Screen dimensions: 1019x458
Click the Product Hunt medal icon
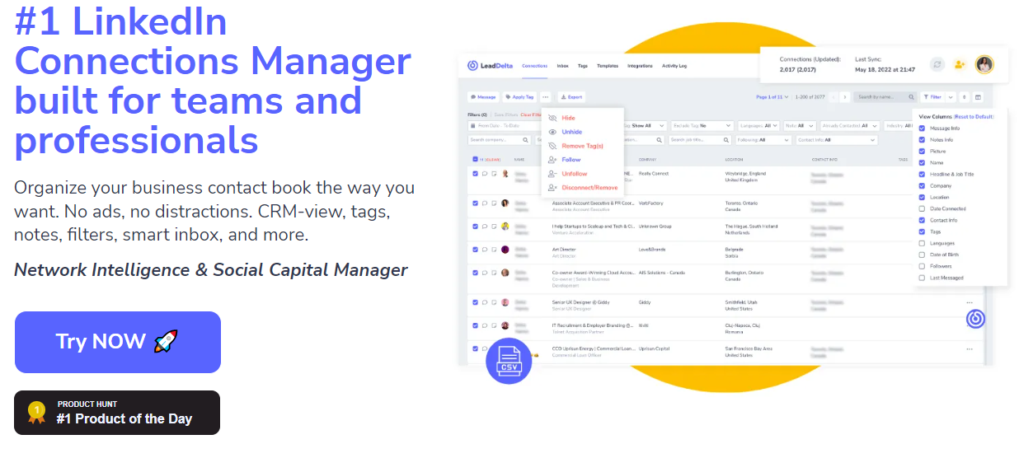pyautogui.click(x=35, y=412)
